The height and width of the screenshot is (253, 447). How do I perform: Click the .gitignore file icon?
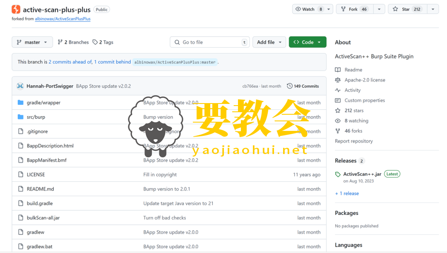coord(21,131)
